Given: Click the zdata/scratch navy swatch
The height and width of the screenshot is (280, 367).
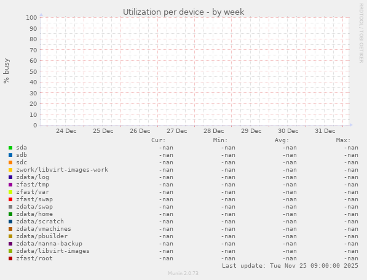Looking at the screenshot, I should pyautogui.click(x=10, y=222).
